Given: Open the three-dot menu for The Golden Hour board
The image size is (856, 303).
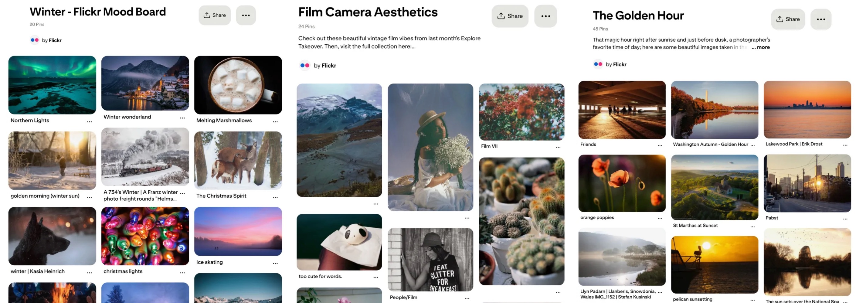Looking at the screenshot, I should pos(820,19).
